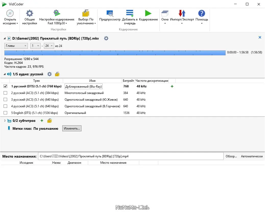Collapse the 1/5 аудио section triangle

[5, 74]
